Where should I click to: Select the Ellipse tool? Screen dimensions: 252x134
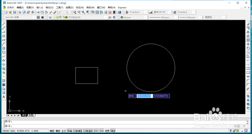4,60
